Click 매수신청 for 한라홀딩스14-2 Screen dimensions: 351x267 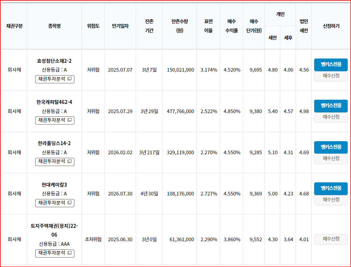331,159
